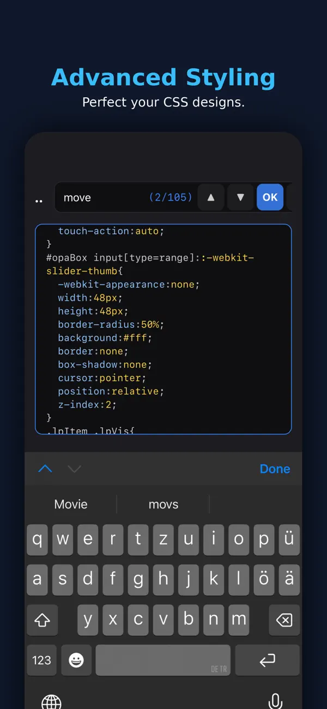Tap the a key

(38, 580)
